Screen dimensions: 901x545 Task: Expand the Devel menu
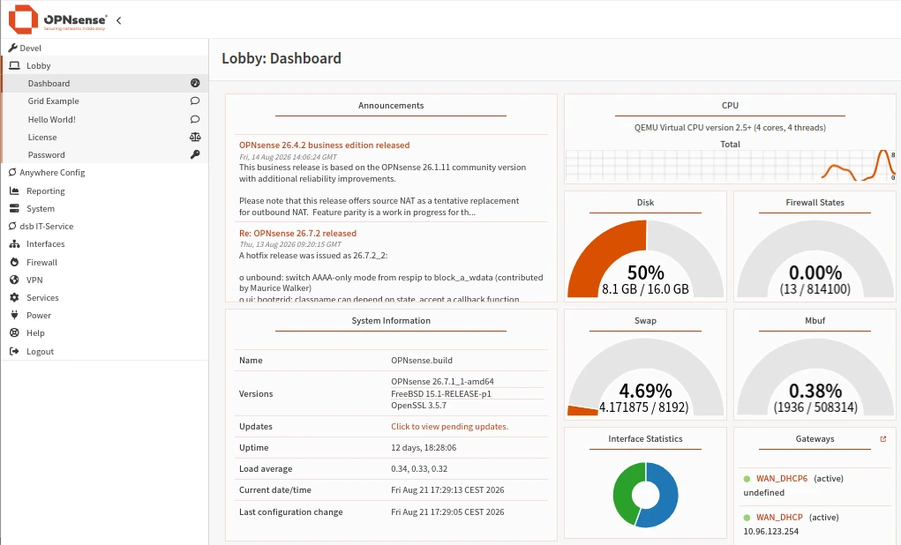(x=105, y=48)
